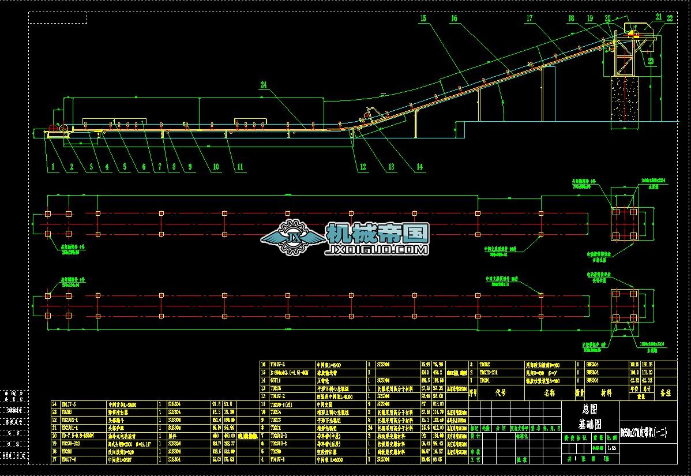
Task: Click the 空段清扫器 cell in parts row 5
Action: 326,452
